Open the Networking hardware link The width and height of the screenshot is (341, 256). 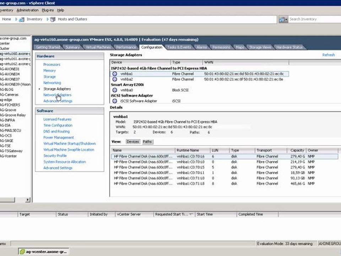point(52,83)
